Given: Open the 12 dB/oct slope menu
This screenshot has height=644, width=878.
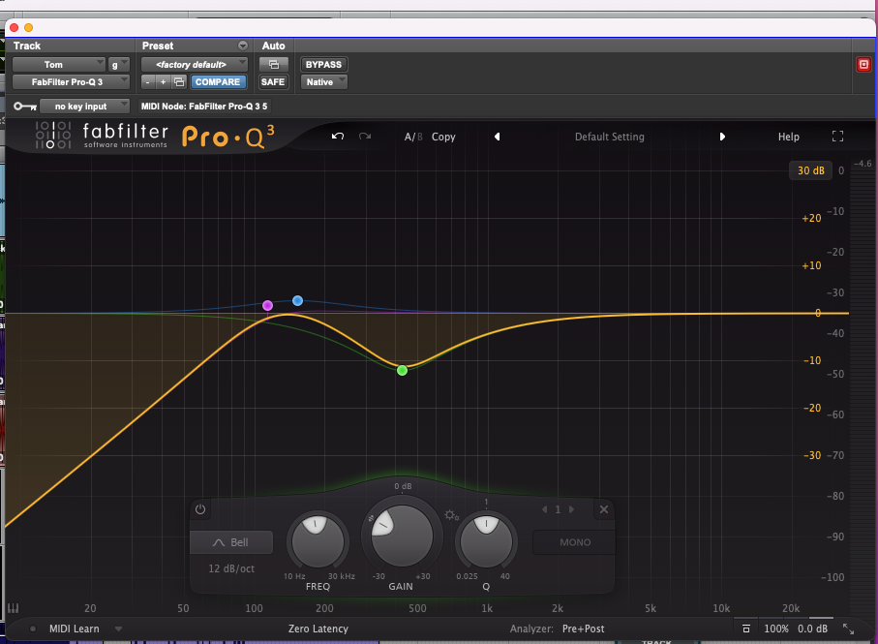Looking at the screenshot, I should pos(231,568).
